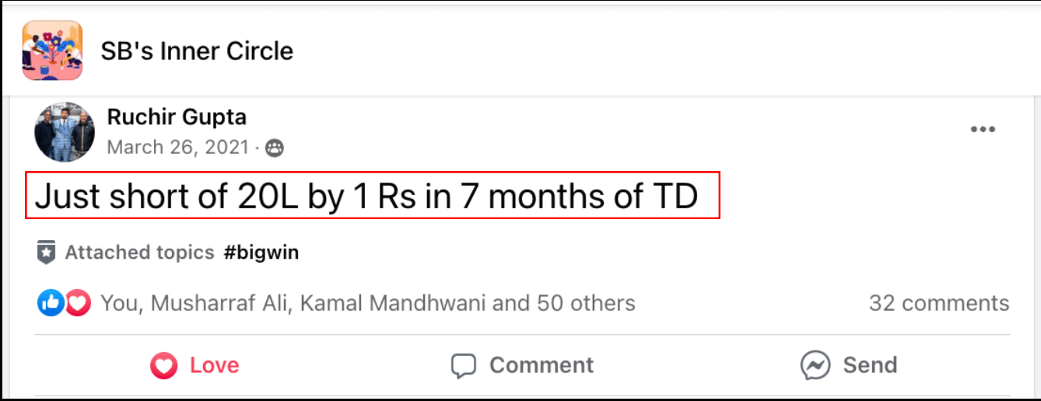The image size is (1041, 401).
Task: Open the #bigwin topic hashtag
Action: pyautogui.click(x=261, y=253)
